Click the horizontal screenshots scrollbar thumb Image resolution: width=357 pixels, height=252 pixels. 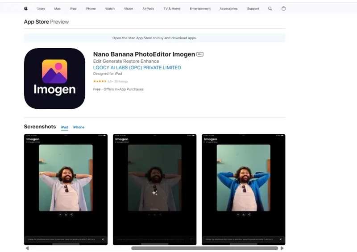click(204, 248)
